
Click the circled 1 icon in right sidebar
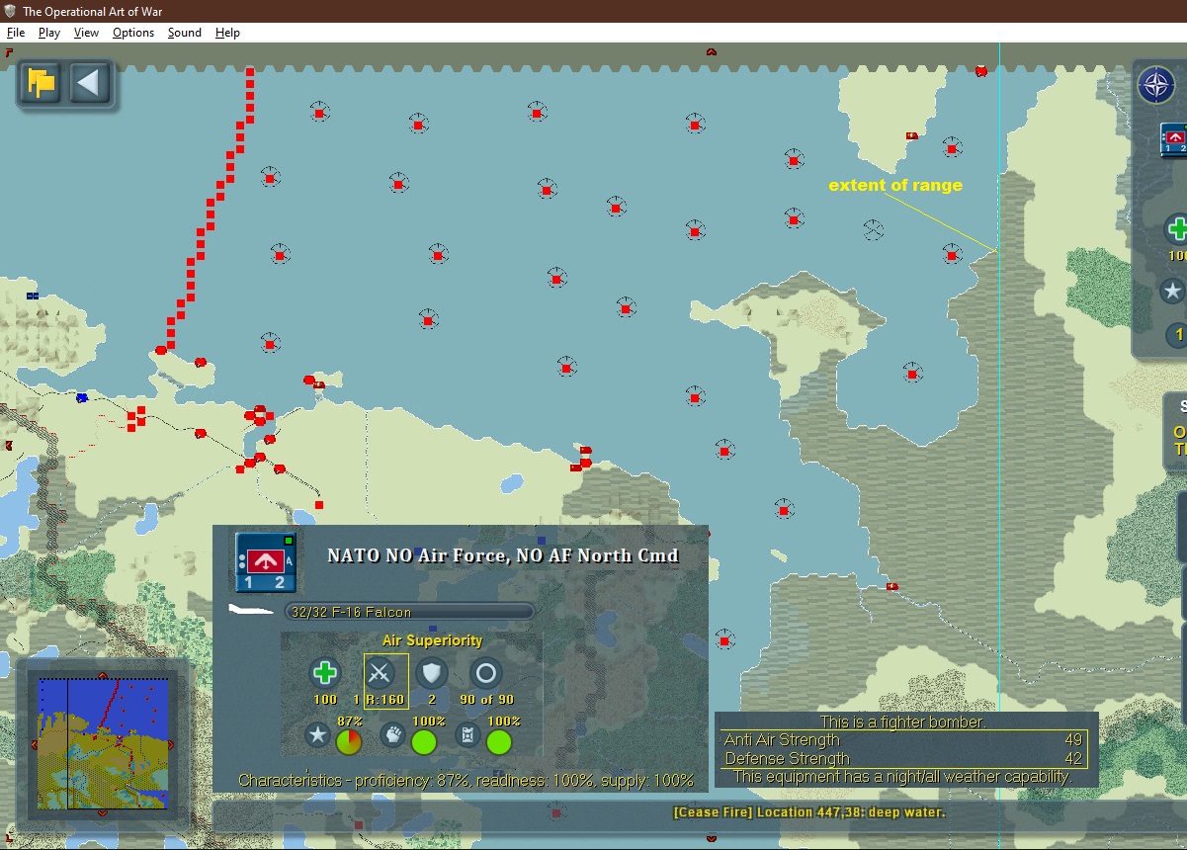pyautogui.click(x=1176, y=335)
